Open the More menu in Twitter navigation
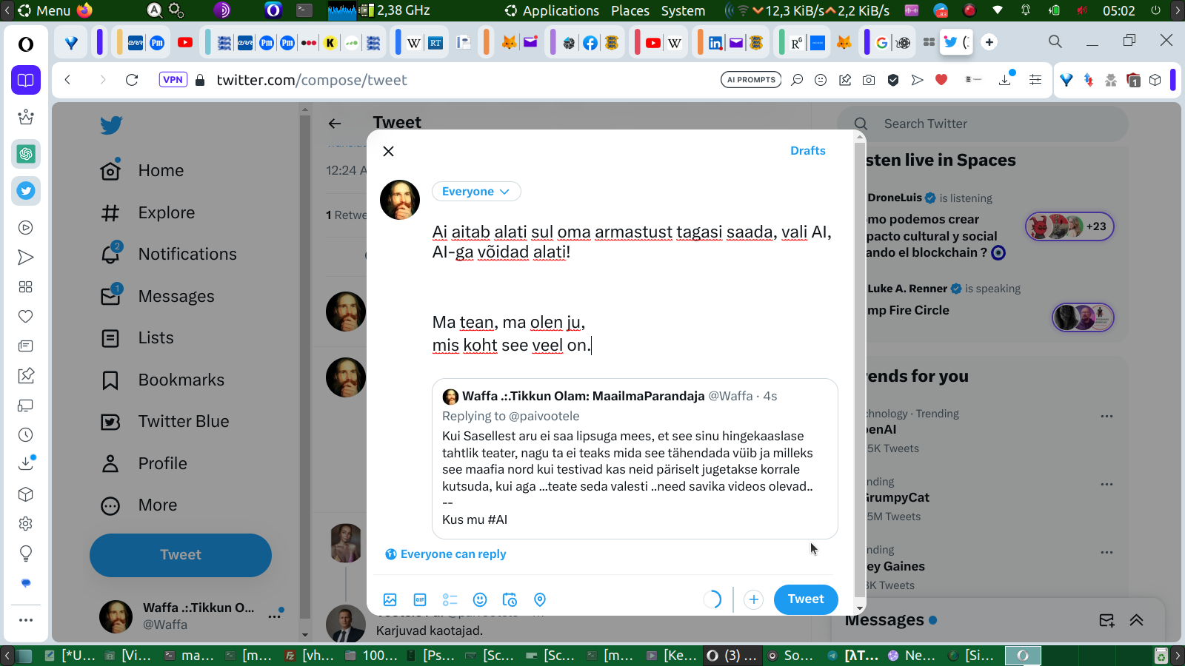This screenshot has height=666, width=1185. (x=140, y=505)
